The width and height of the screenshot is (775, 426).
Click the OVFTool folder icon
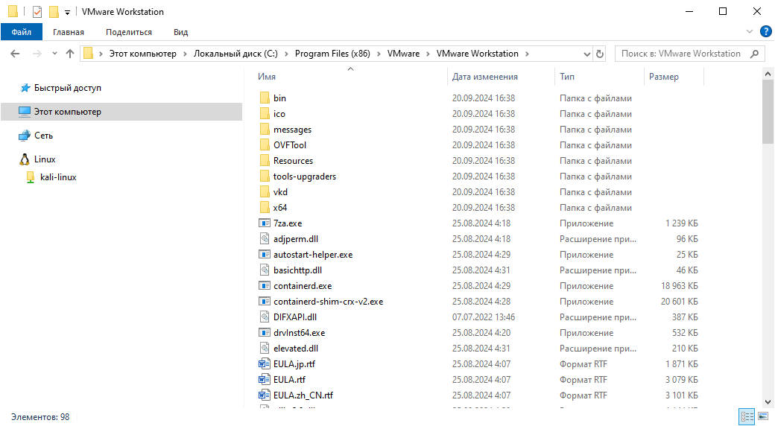pyautogui.click(x=265, y=144)
